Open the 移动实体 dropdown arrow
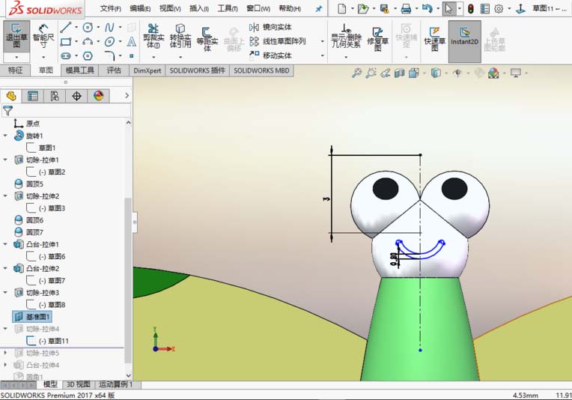This screenshot has width=572, height=400. click(323, 55)
